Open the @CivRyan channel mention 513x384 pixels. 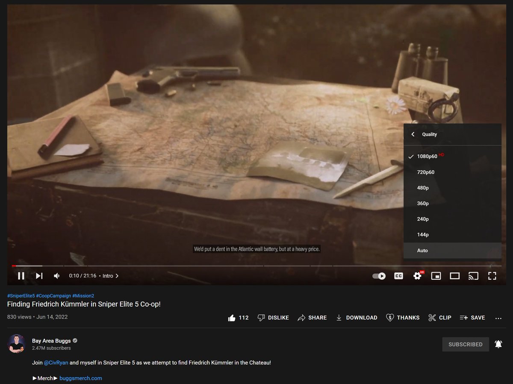[56, 363]
